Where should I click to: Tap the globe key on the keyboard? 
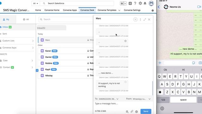point(162,108)
